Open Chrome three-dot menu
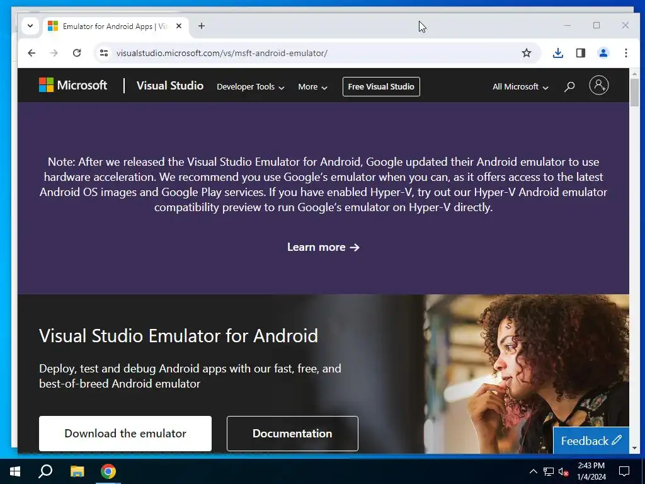This screenshot has height=484, width=645. [x=625, y=53]
